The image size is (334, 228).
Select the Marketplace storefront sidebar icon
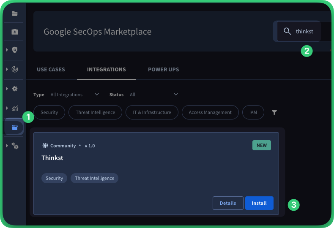click(15, 128)
